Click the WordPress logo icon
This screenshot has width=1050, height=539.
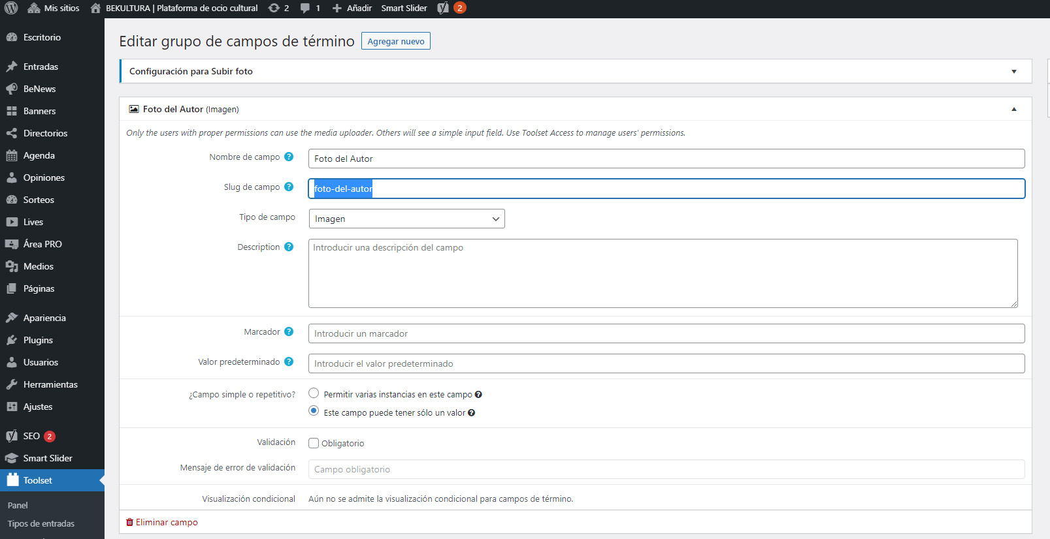(x=11, y=8)
